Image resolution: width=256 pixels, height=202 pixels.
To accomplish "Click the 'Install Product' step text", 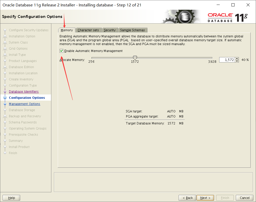I will (x=19, y=147).
